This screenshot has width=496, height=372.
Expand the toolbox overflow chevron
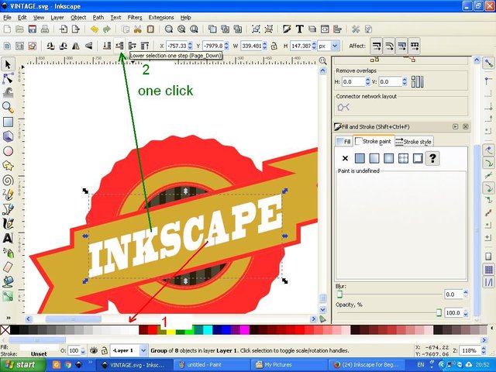coord(9,318)
